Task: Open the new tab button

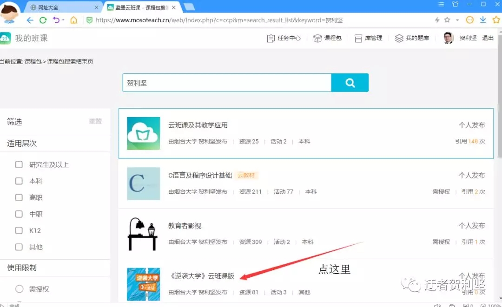Action: (189, 7)
